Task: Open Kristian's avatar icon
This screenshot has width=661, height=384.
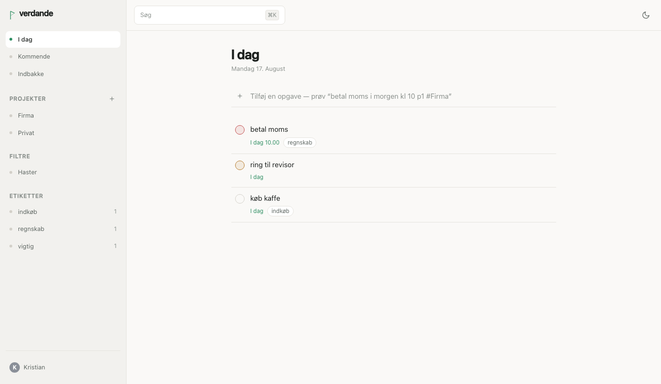Action: 15,367
